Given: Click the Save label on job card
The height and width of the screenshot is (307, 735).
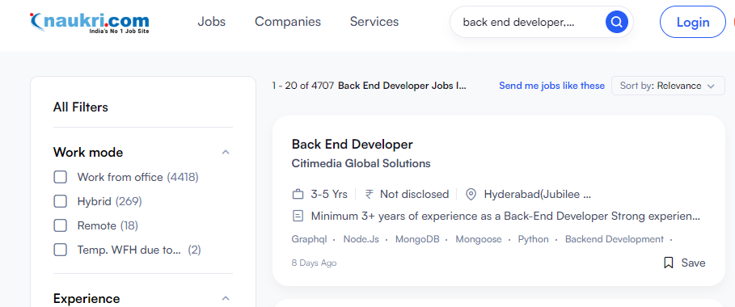Looking at the screenshot, I should pos(693,263).
